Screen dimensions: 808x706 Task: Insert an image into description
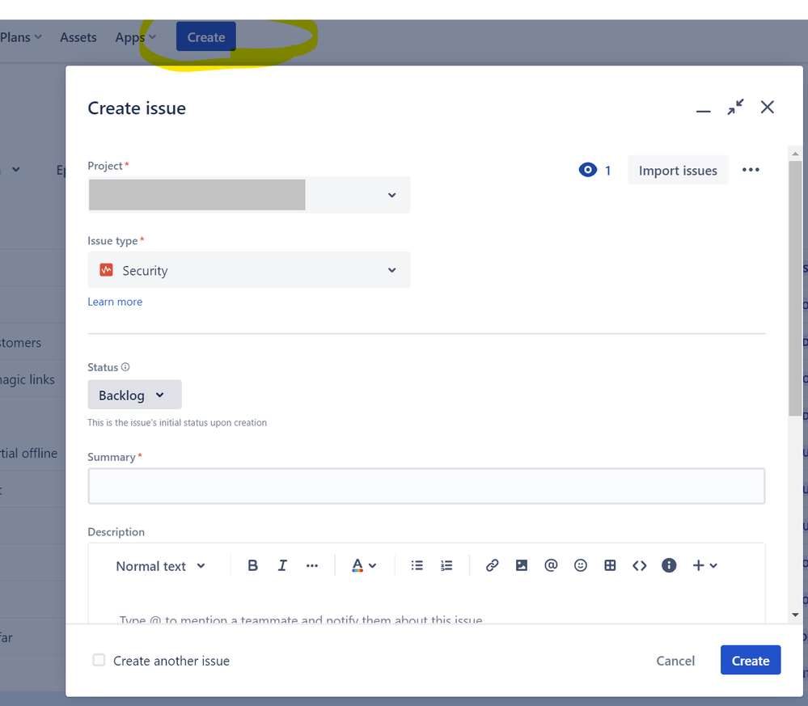click(522, 565)
